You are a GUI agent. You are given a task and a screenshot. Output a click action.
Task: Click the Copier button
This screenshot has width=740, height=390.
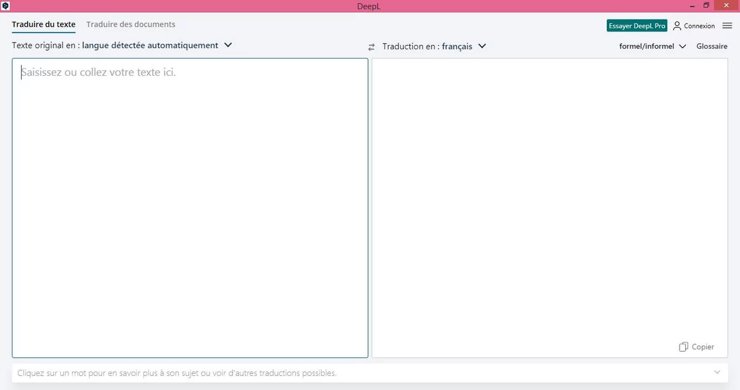pos(697,347)
